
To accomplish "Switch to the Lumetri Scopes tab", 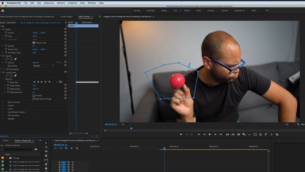I will (x=66, y=17).
